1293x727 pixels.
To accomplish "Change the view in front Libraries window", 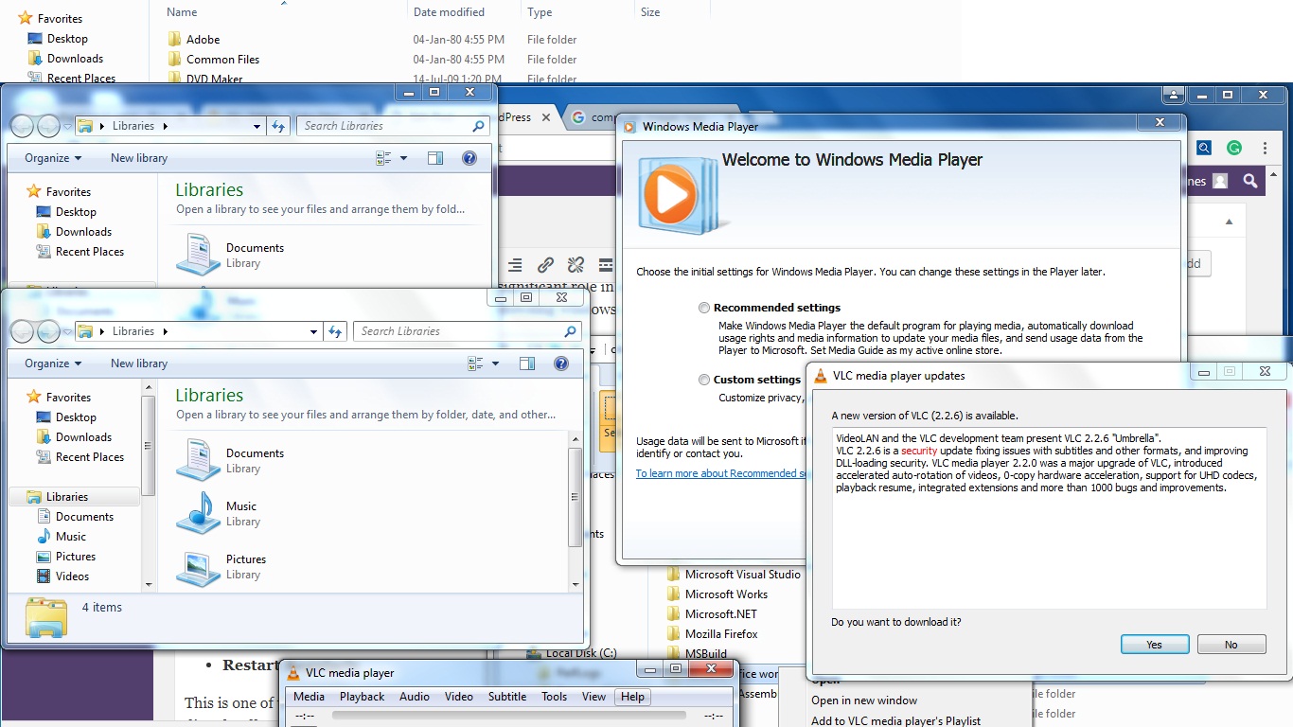I will (476, 363).
